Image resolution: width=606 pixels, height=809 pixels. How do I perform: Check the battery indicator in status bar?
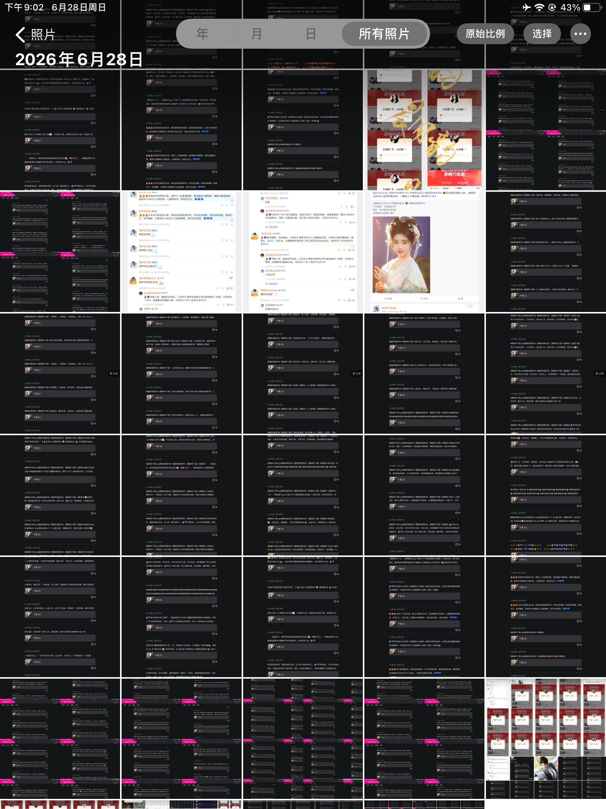(591, 7)
